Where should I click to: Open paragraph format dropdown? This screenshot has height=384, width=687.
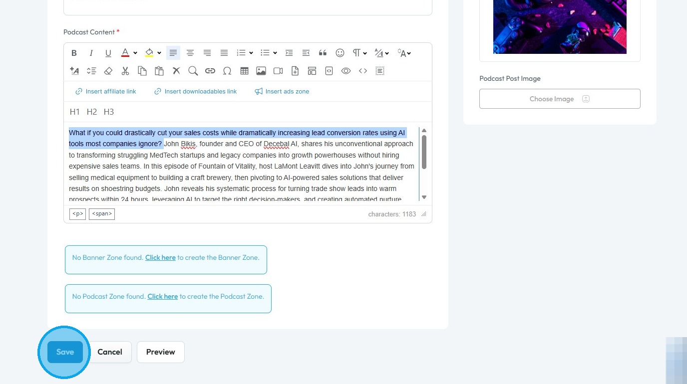click(359, 53)
